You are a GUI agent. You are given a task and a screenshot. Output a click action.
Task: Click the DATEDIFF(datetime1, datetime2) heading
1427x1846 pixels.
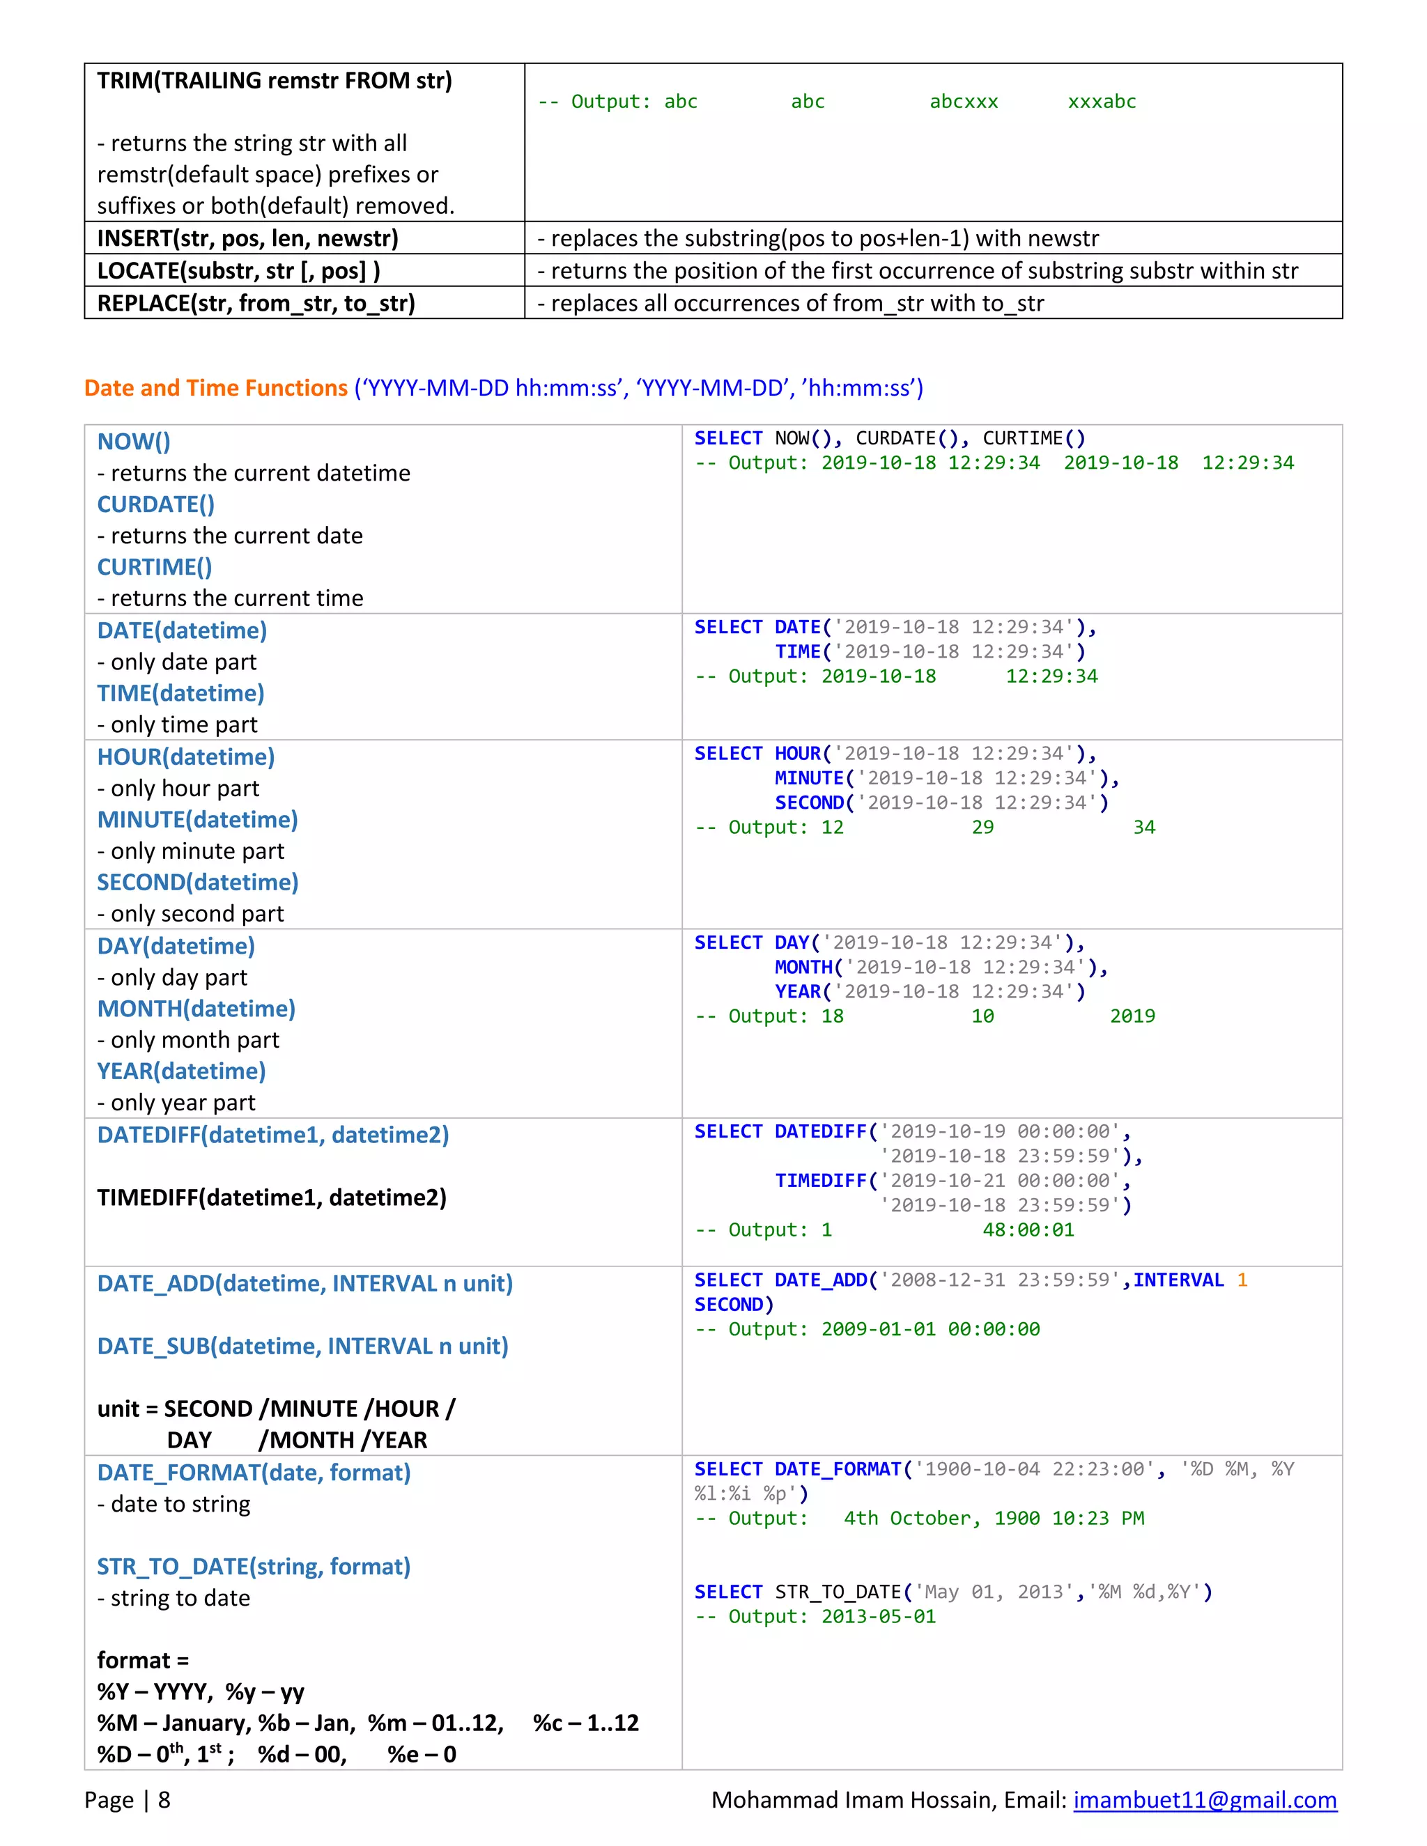(x=272, y=1134)
